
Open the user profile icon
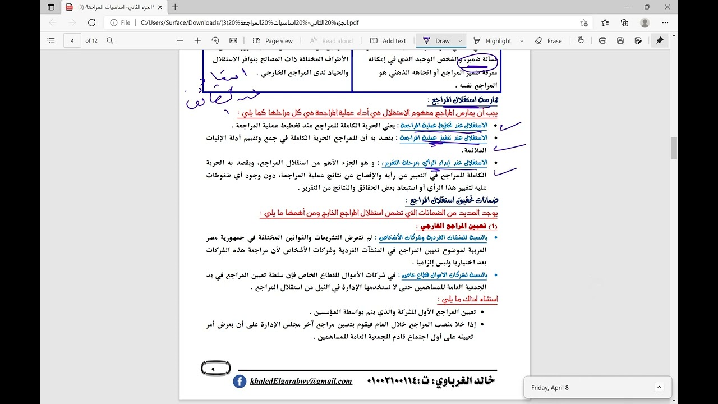coord(645,22)
